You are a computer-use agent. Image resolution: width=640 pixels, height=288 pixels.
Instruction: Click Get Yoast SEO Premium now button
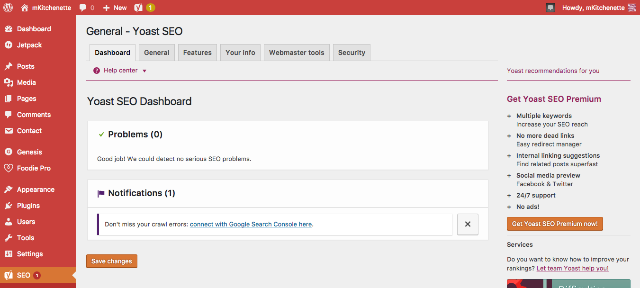point(555,224)
